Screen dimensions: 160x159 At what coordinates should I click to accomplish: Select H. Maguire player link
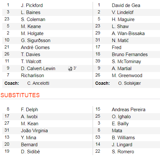pos(123,19)
